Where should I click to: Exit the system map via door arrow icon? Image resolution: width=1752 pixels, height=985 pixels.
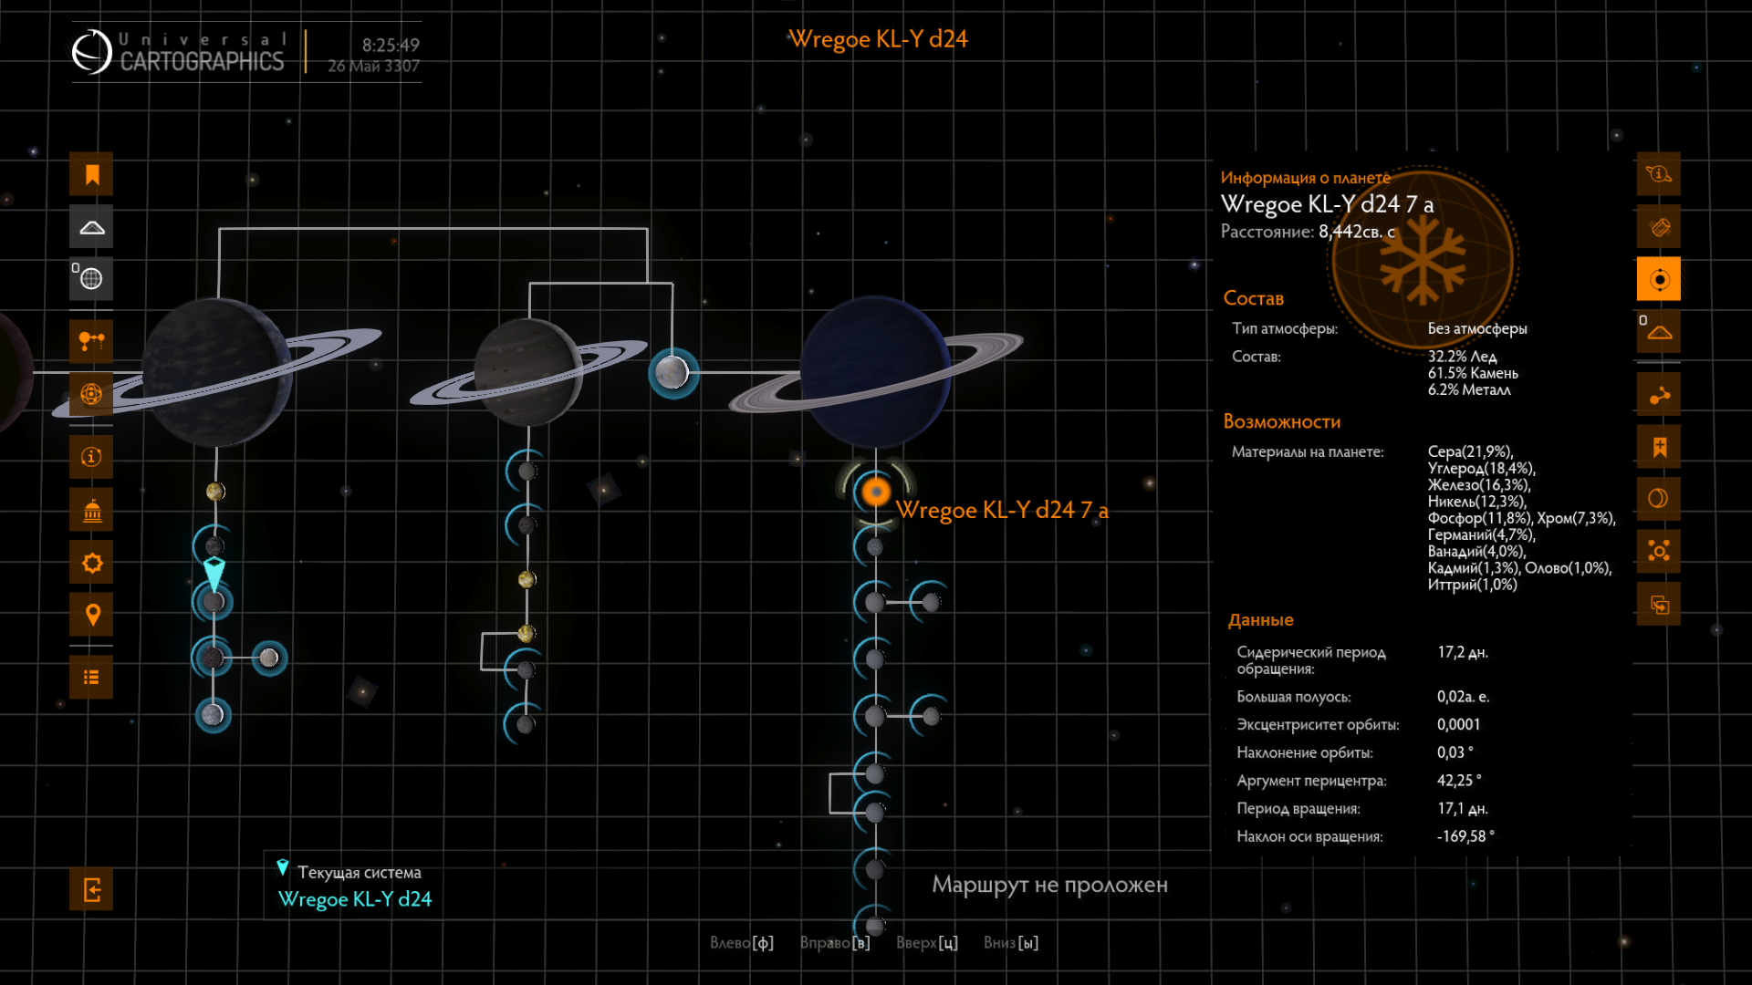[91, 889]
